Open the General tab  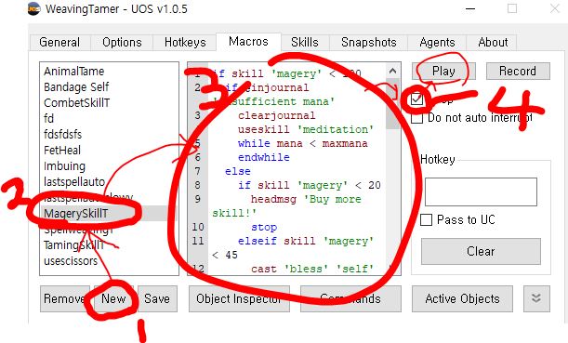(x=59, y=43)
